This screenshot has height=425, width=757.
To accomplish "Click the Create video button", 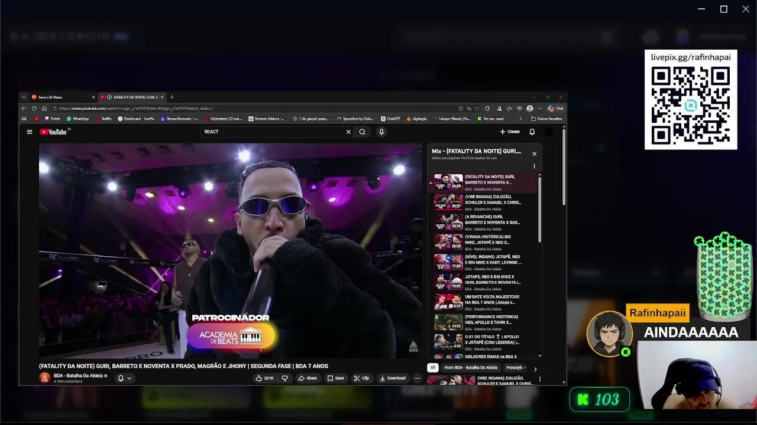I will (510, 132).
